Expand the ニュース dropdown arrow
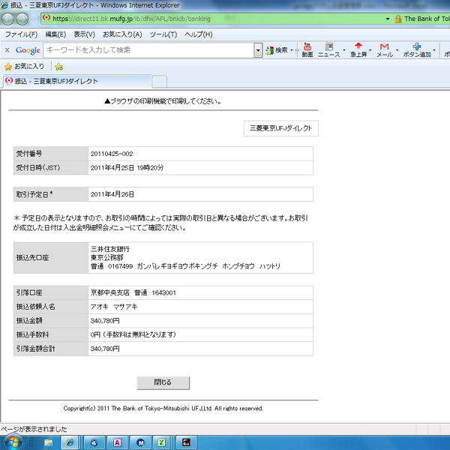The image size is (450, 450). (344, 50)
